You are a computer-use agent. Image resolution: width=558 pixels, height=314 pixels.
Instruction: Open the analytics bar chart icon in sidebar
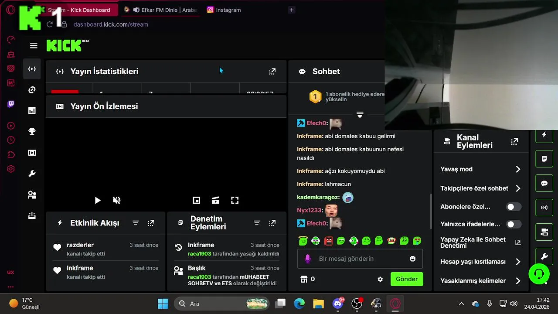tap(32, 111)
